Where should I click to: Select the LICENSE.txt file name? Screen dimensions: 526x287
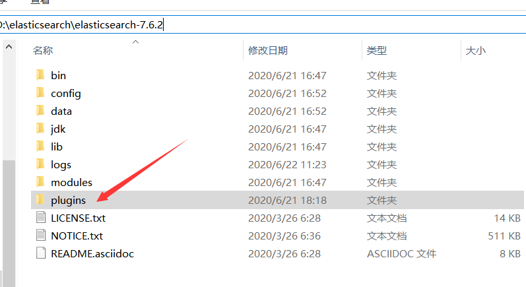(x=78, y=218)
